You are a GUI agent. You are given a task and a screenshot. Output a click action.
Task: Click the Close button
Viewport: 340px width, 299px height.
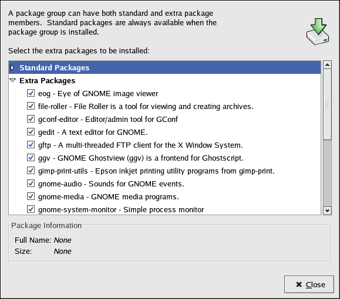[x=309, y=284]
